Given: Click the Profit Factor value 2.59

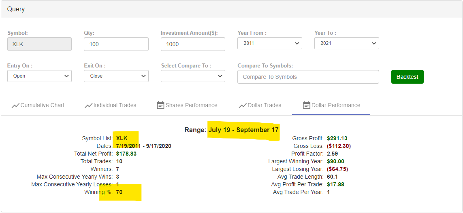Looking at the screenshot, I should pyautogui.click(x=332, y=154).
